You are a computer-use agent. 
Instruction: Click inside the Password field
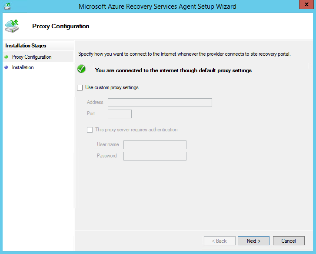155,156
